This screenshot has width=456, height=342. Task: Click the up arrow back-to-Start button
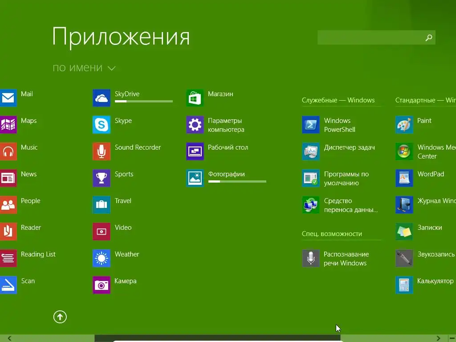click(x=60, y=317)
